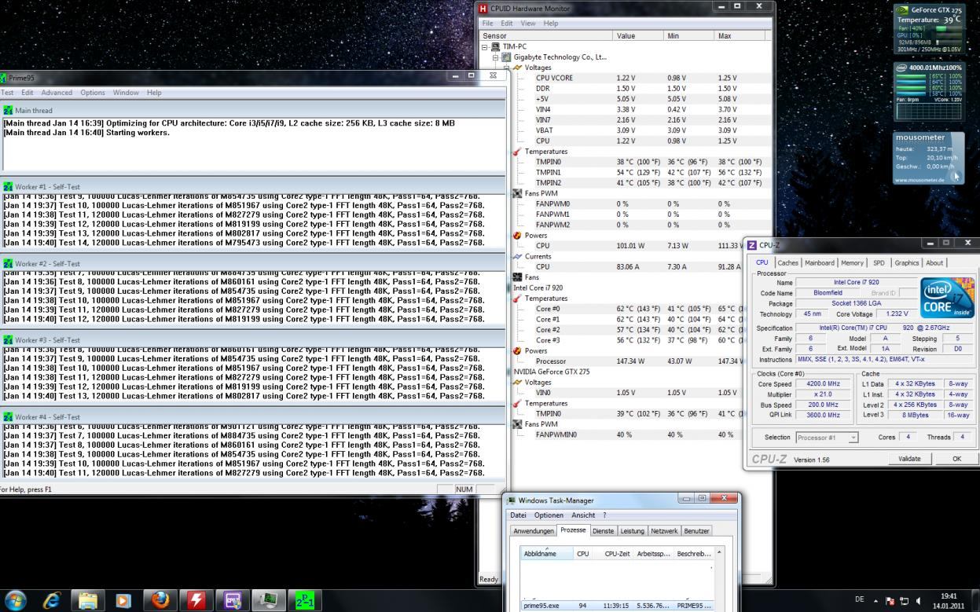
Task: Open Task Manager Optionen menu
Action: coord(549,515)
